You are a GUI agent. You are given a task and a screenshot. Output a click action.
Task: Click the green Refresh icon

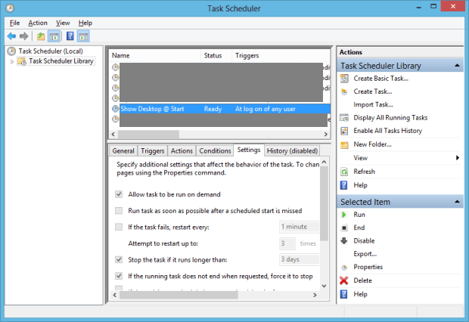point(344,172)
